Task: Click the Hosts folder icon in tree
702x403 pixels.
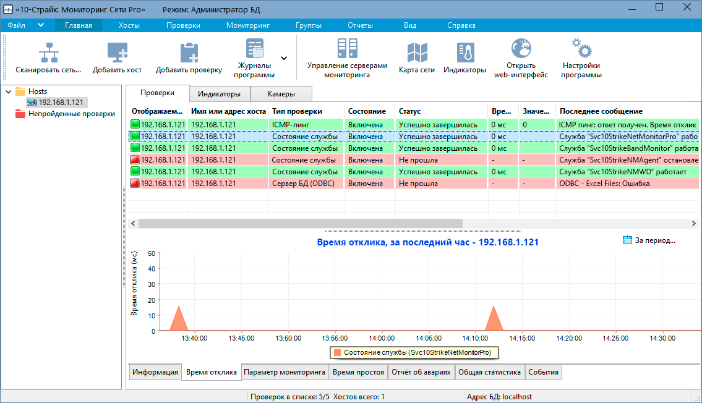Action: coord(20,91)
